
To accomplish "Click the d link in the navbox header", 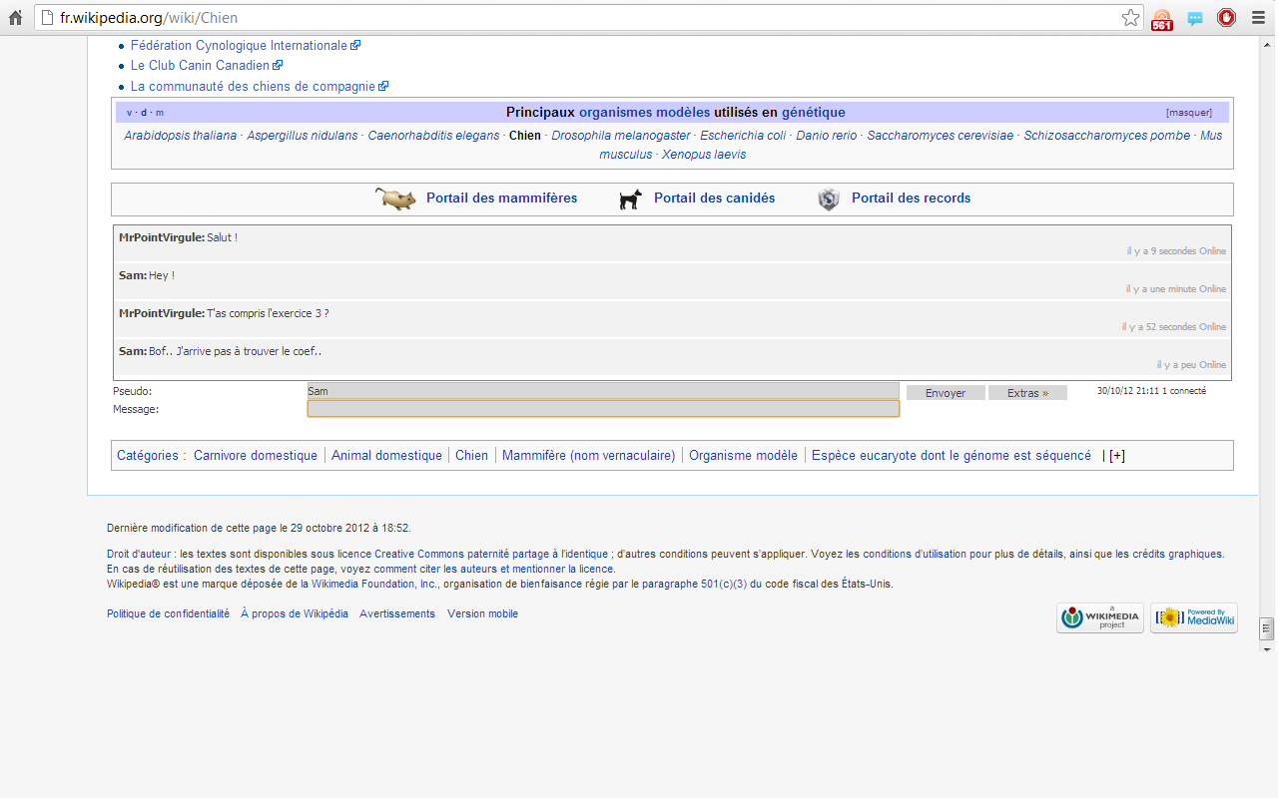I will click(144, 113).
